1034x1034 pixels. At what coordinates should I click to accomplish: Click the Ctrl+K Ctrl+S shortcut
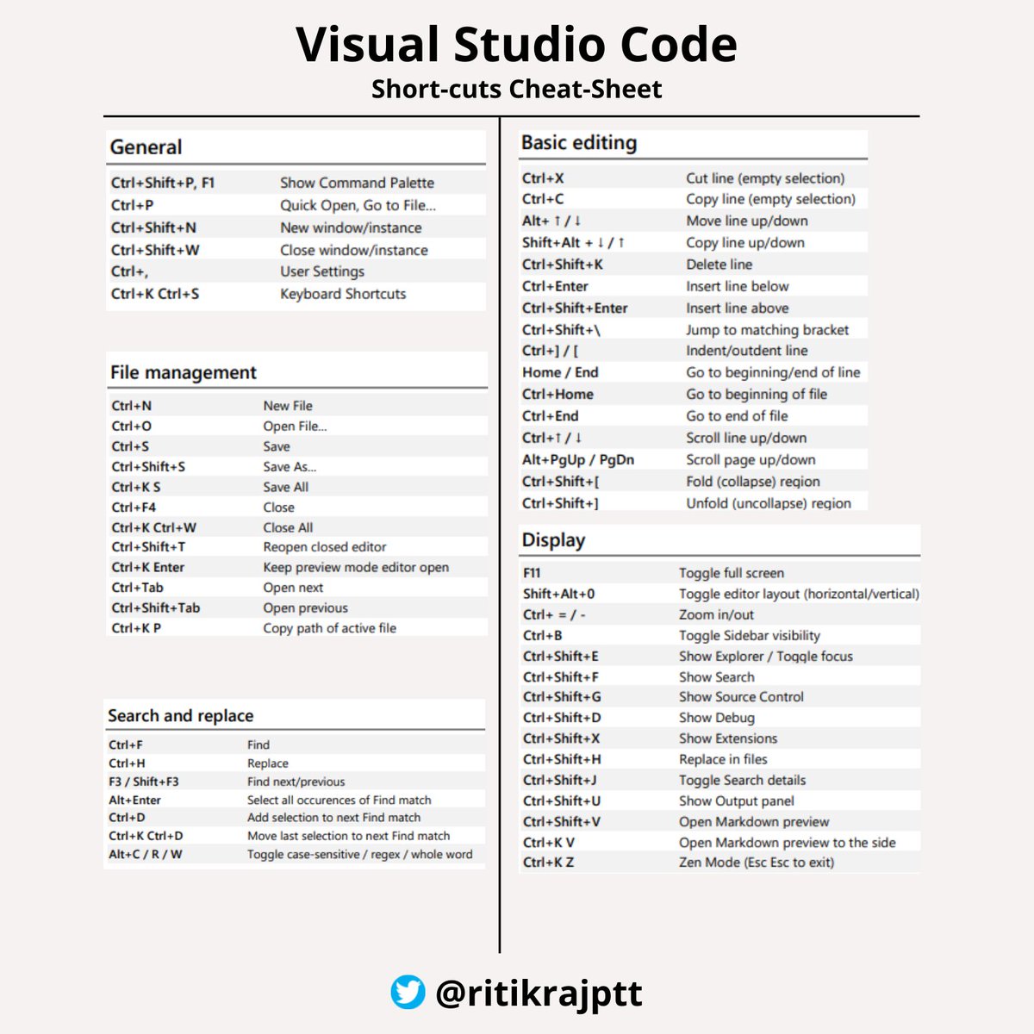pos(155,294)
